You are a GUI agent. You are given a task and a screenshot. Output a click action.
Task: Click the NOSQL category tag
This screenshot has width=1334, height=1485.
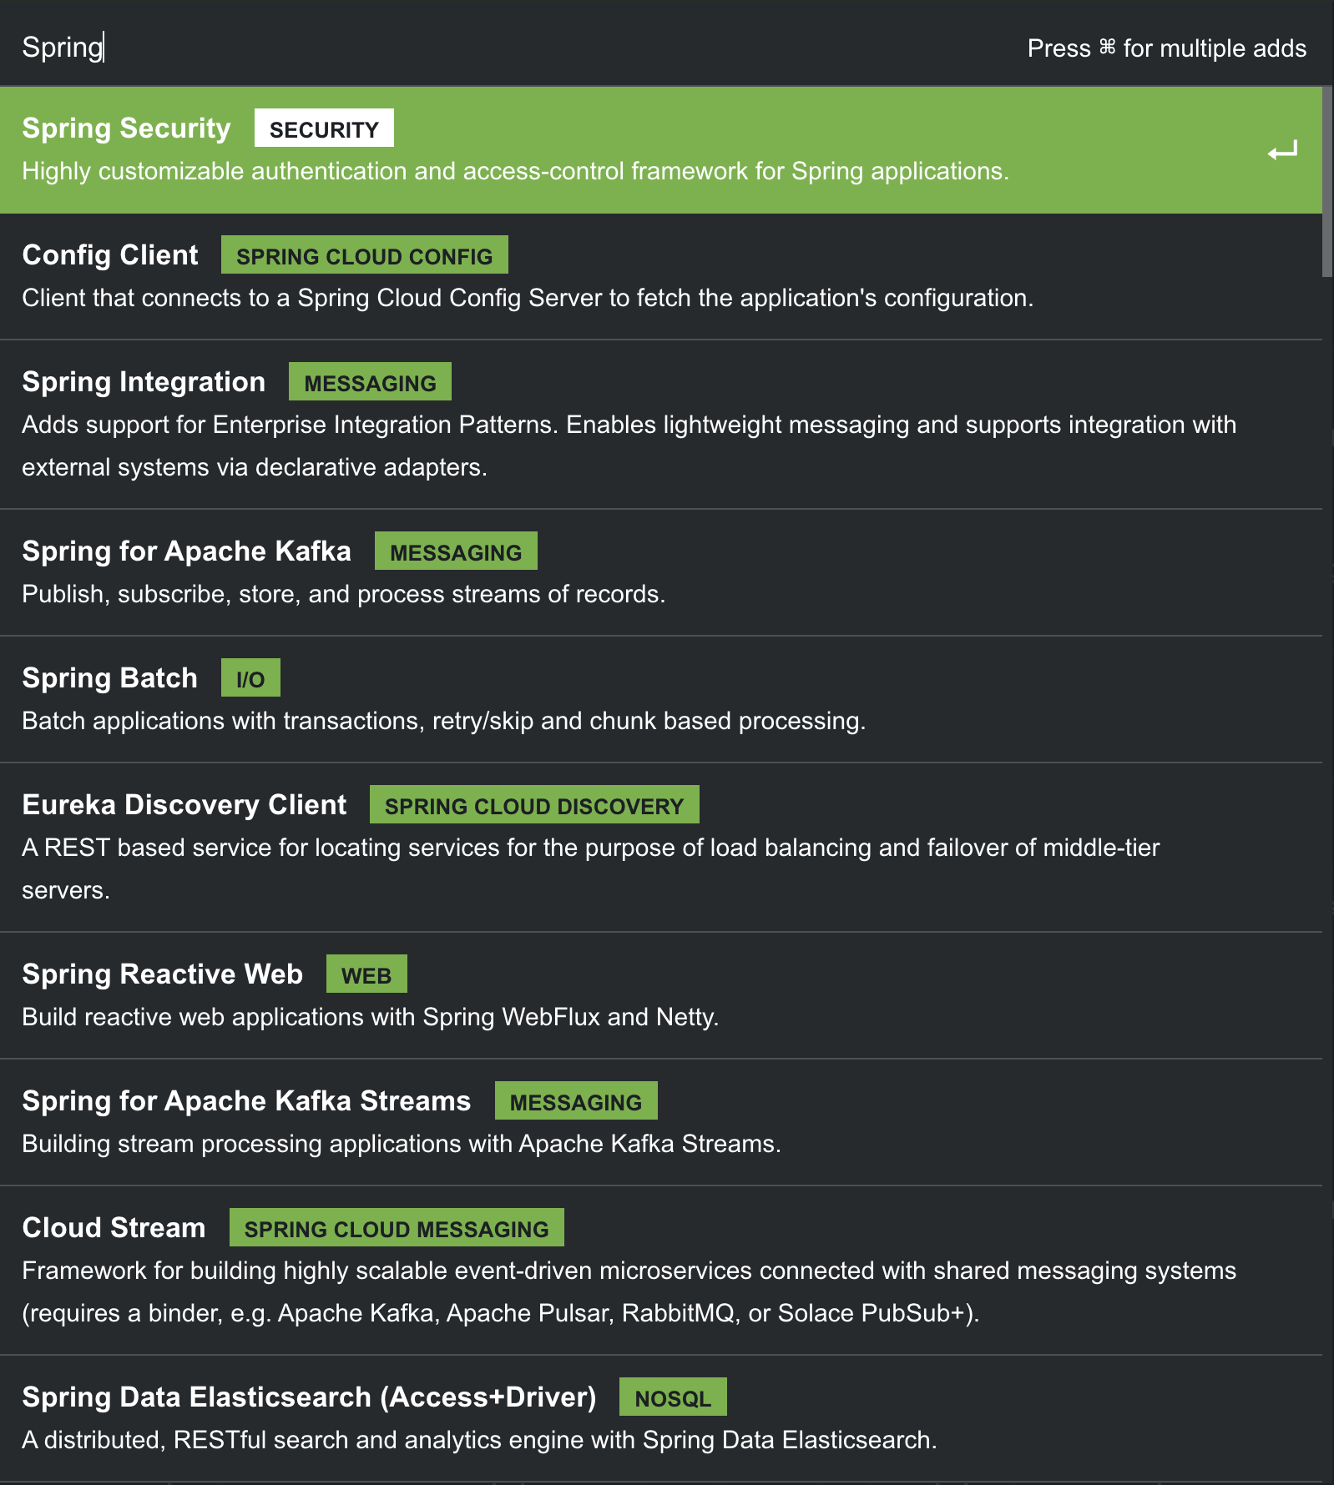673,1397
